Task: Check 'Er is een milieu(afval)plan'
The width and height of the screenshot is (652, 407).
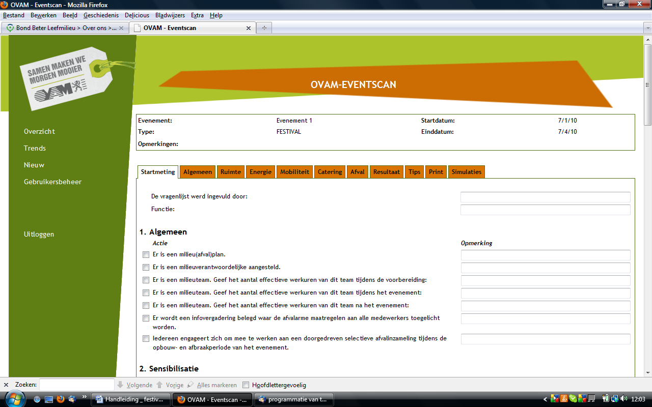Action: tap(146, 254)
